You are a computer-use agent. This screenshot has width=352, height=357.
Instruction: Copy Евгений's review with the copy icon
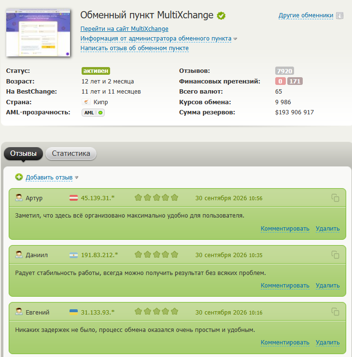335,312
